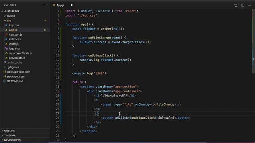This screenshot has height=143, width=255.
Task: Split the editor with the split icon
Action: [x=243, y=5]
